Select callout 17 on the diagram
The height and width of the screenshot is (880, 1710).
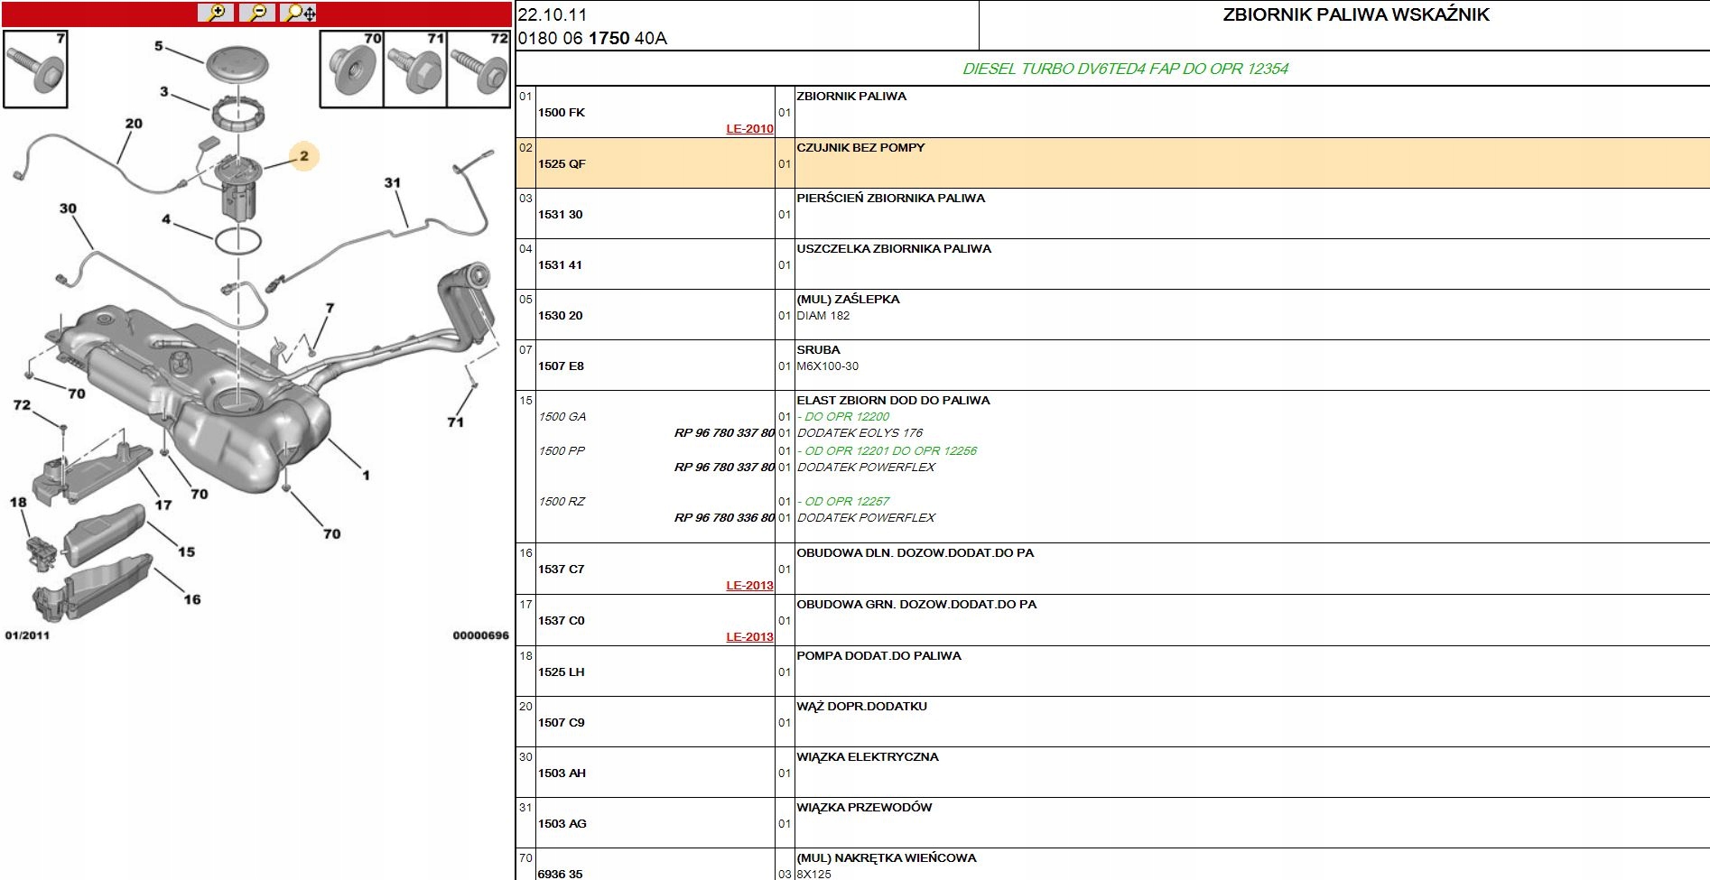163,505
